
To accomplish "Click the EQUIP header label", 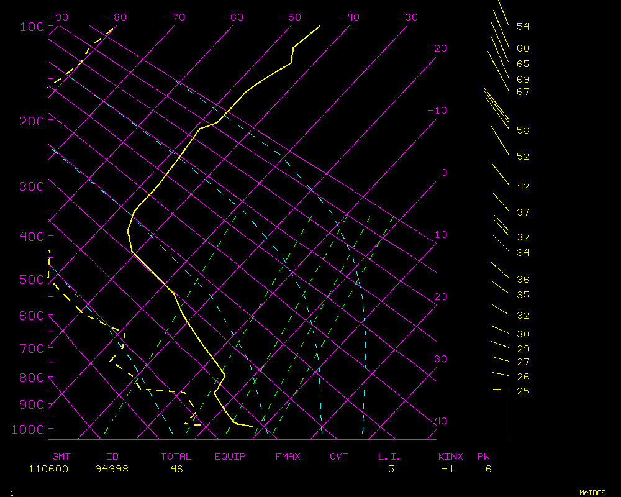I will tap(230, 457).
